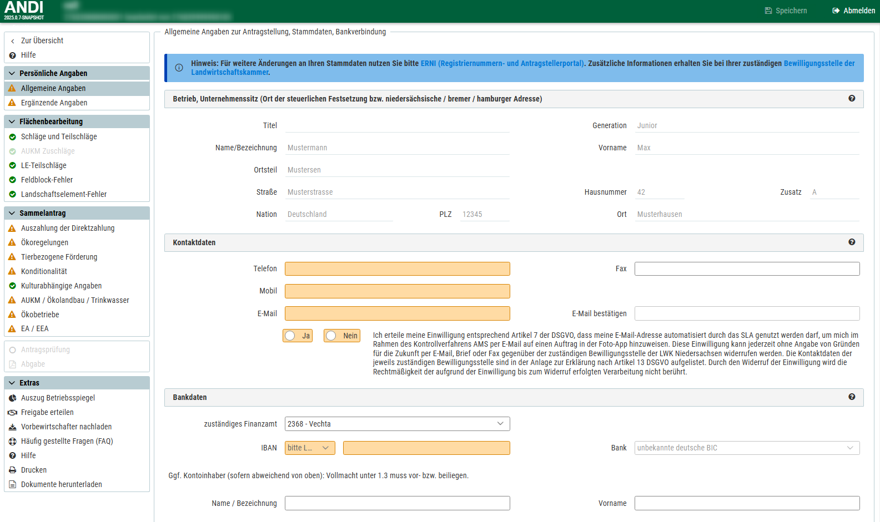The width and height of the screenshot is (880, 522).
Task: Click Vorbewirtschafter nachladen download icon
Action: coord(12,427)
